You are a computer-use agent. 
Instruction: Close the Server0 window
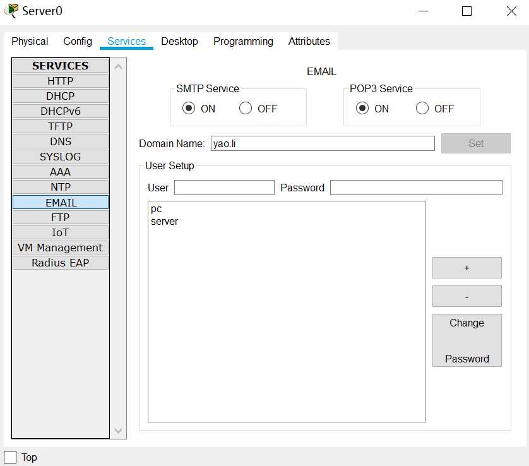511,11
